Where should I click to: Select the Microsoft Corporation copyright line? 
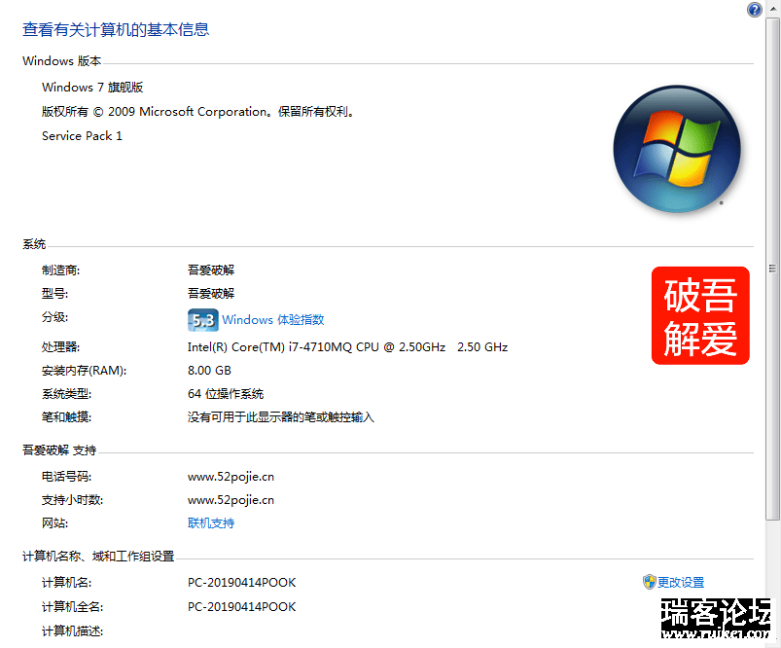(x=198, y=112)
